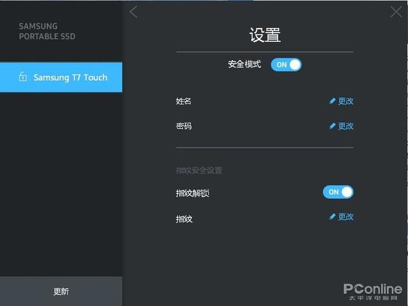Click the 设置 settings page title
Viewport: 408px width, 306px height.
coord(265,34)
